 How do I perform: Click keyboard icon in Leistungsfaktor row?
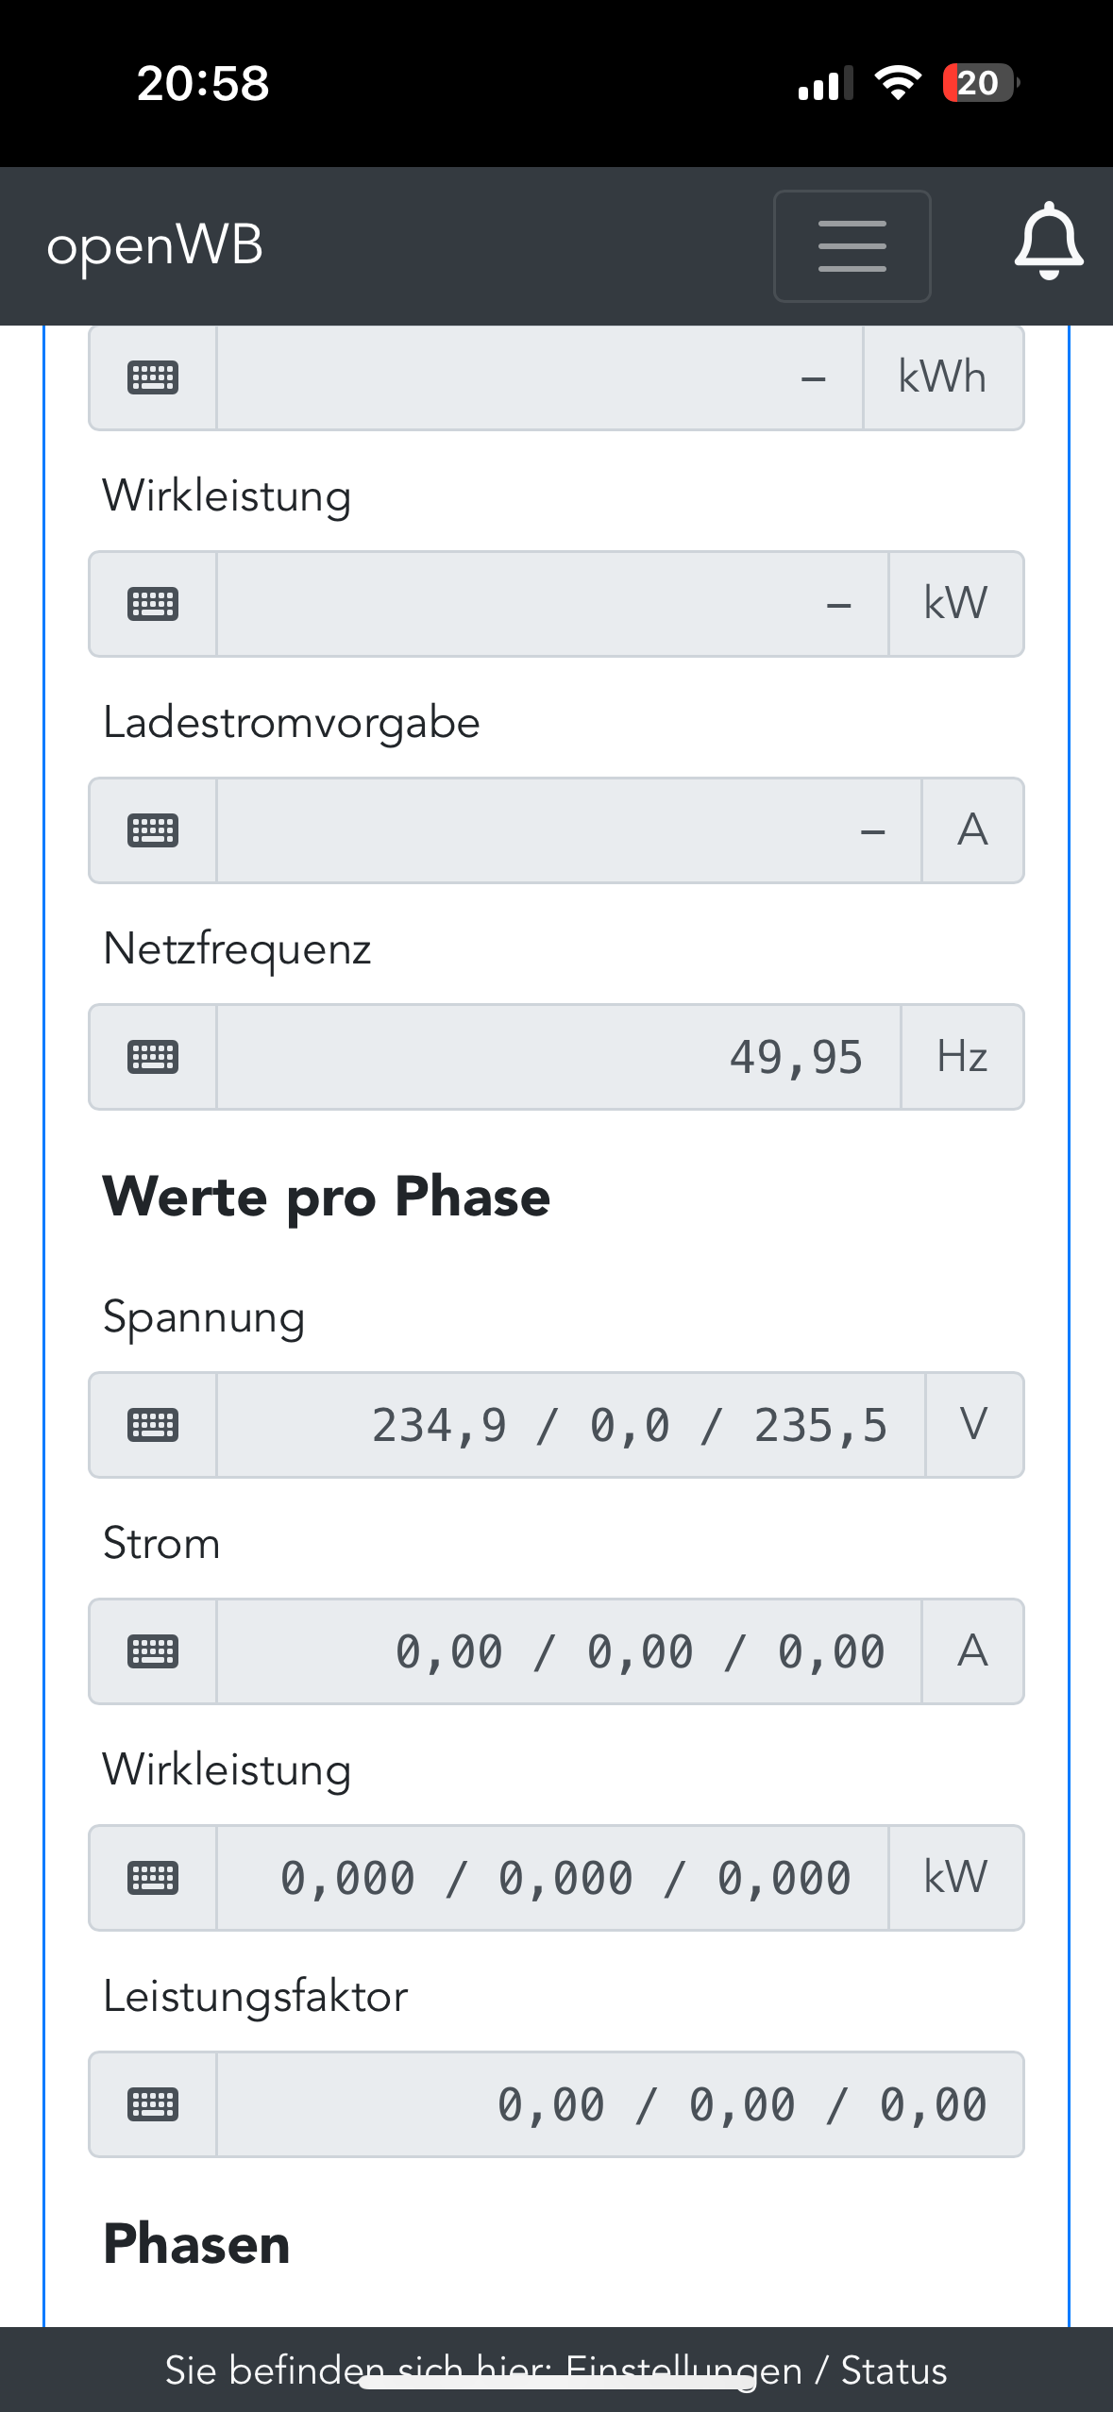point(153,2104)
